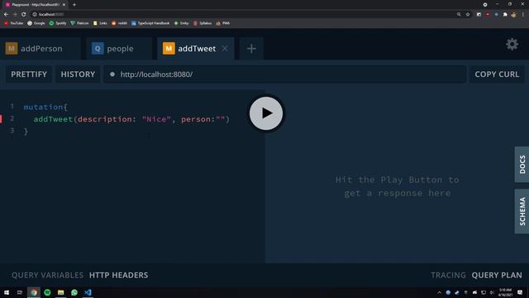Open the reddit bookmark
This screenshot has width=529, height=298.
click(119, 23)
